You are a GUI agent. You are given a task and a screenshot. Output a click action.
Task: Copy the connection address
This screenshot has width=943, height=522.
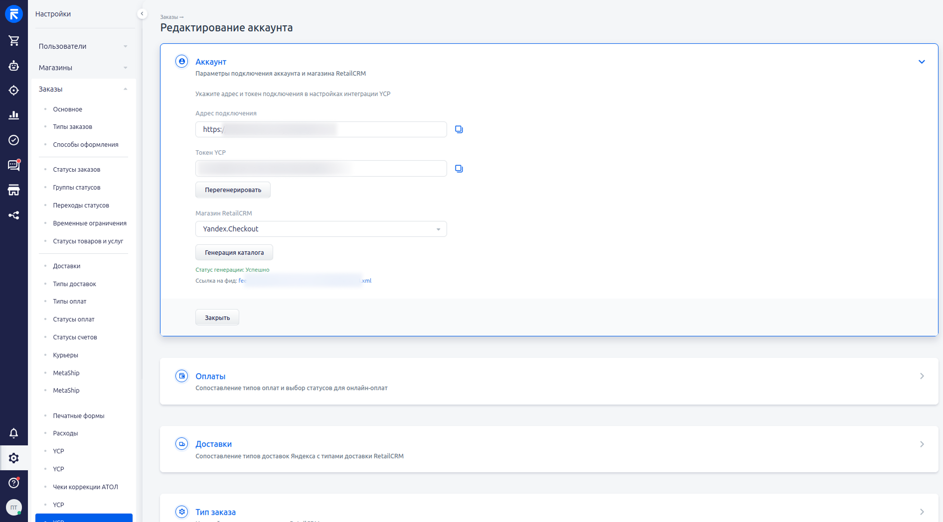pyautogui.click(x=459, y=129)
